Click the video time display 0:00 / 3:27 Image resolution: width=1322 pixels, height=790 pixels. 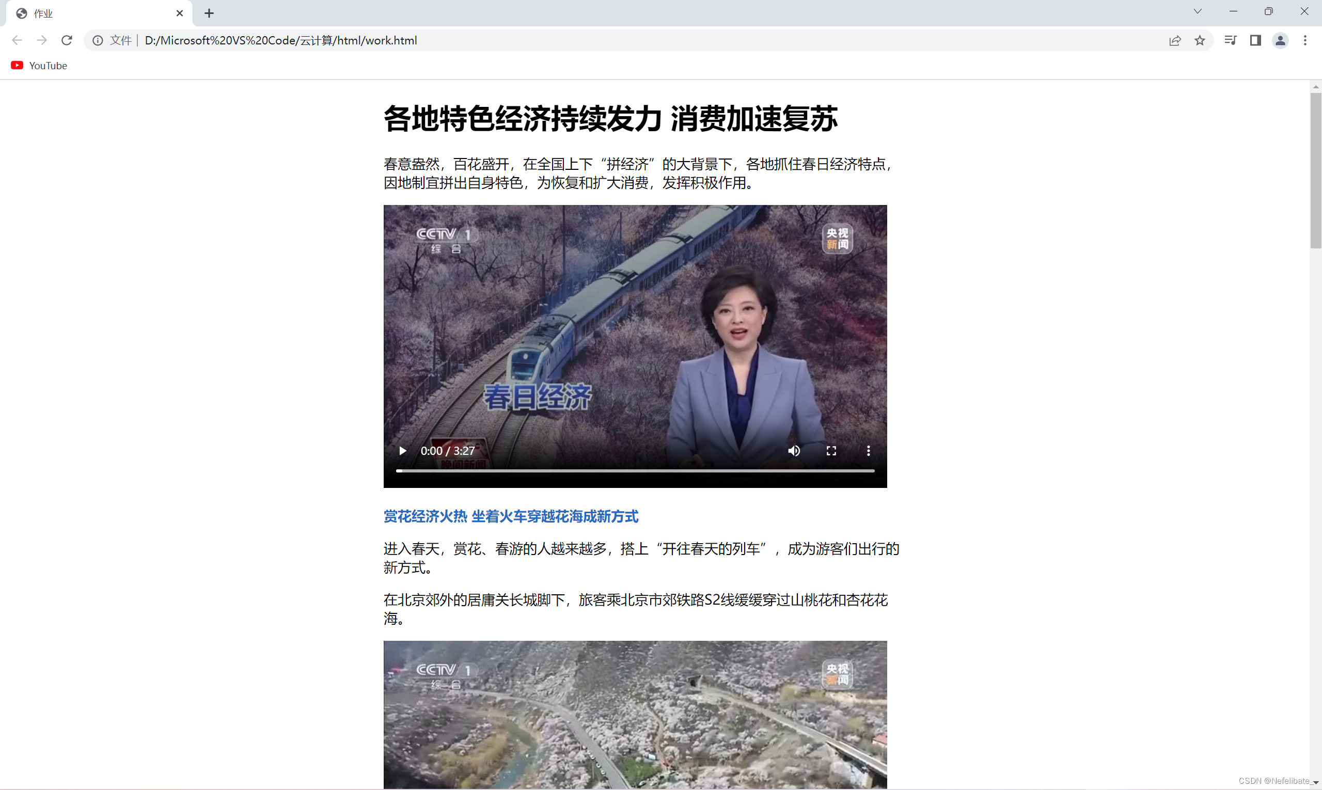pos(447,451)
